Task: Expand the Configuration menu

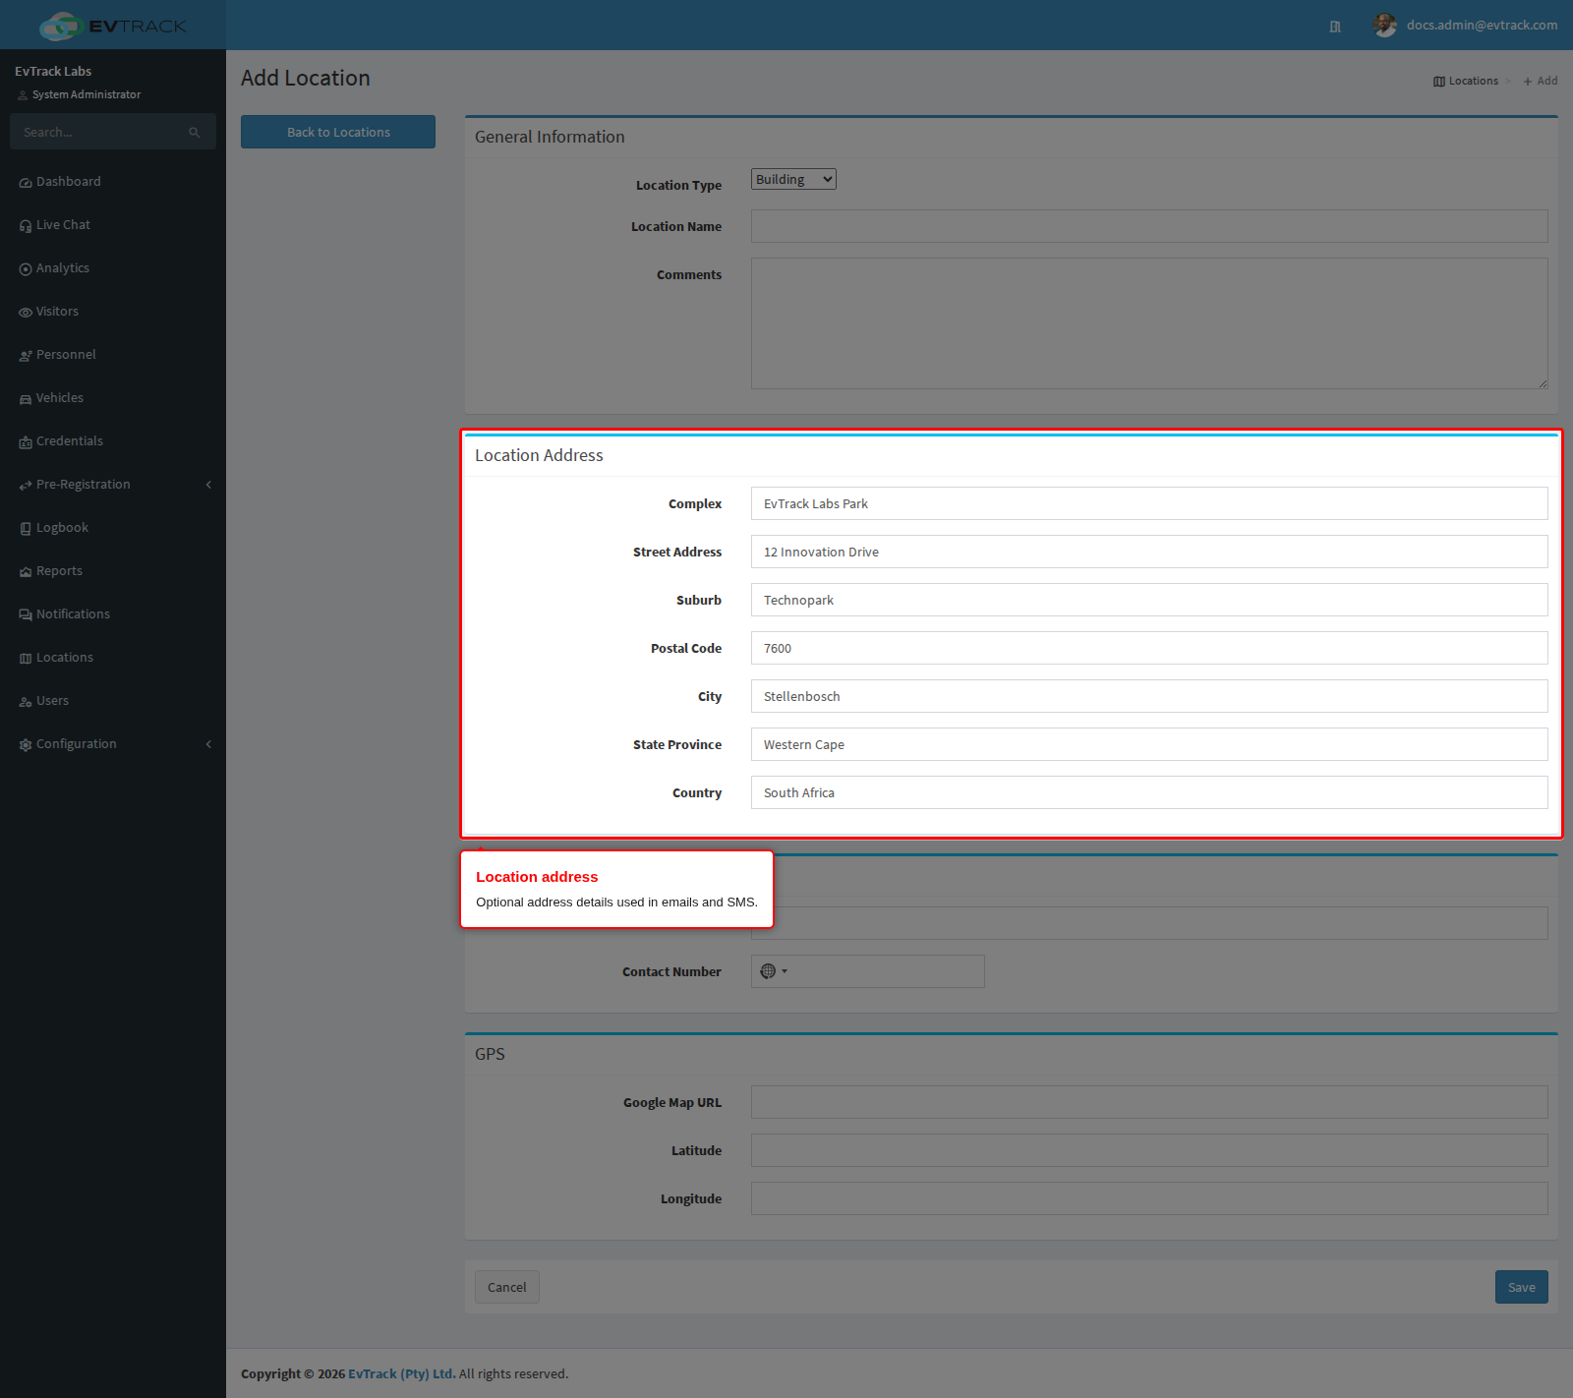Action: point(113,744)
